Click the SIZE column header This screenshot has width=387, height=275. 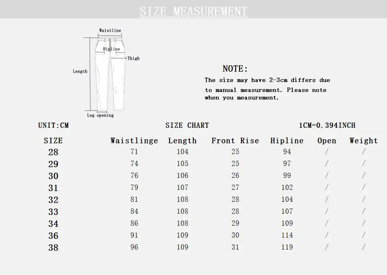(x=53, y=141)
